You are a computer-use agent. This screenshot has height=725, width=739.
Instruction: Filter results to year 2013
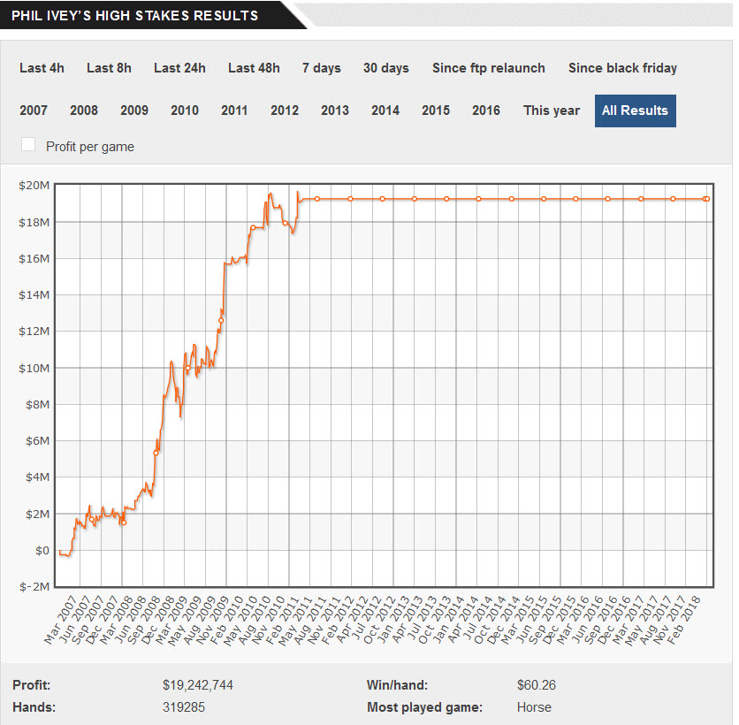coord(335,111)
